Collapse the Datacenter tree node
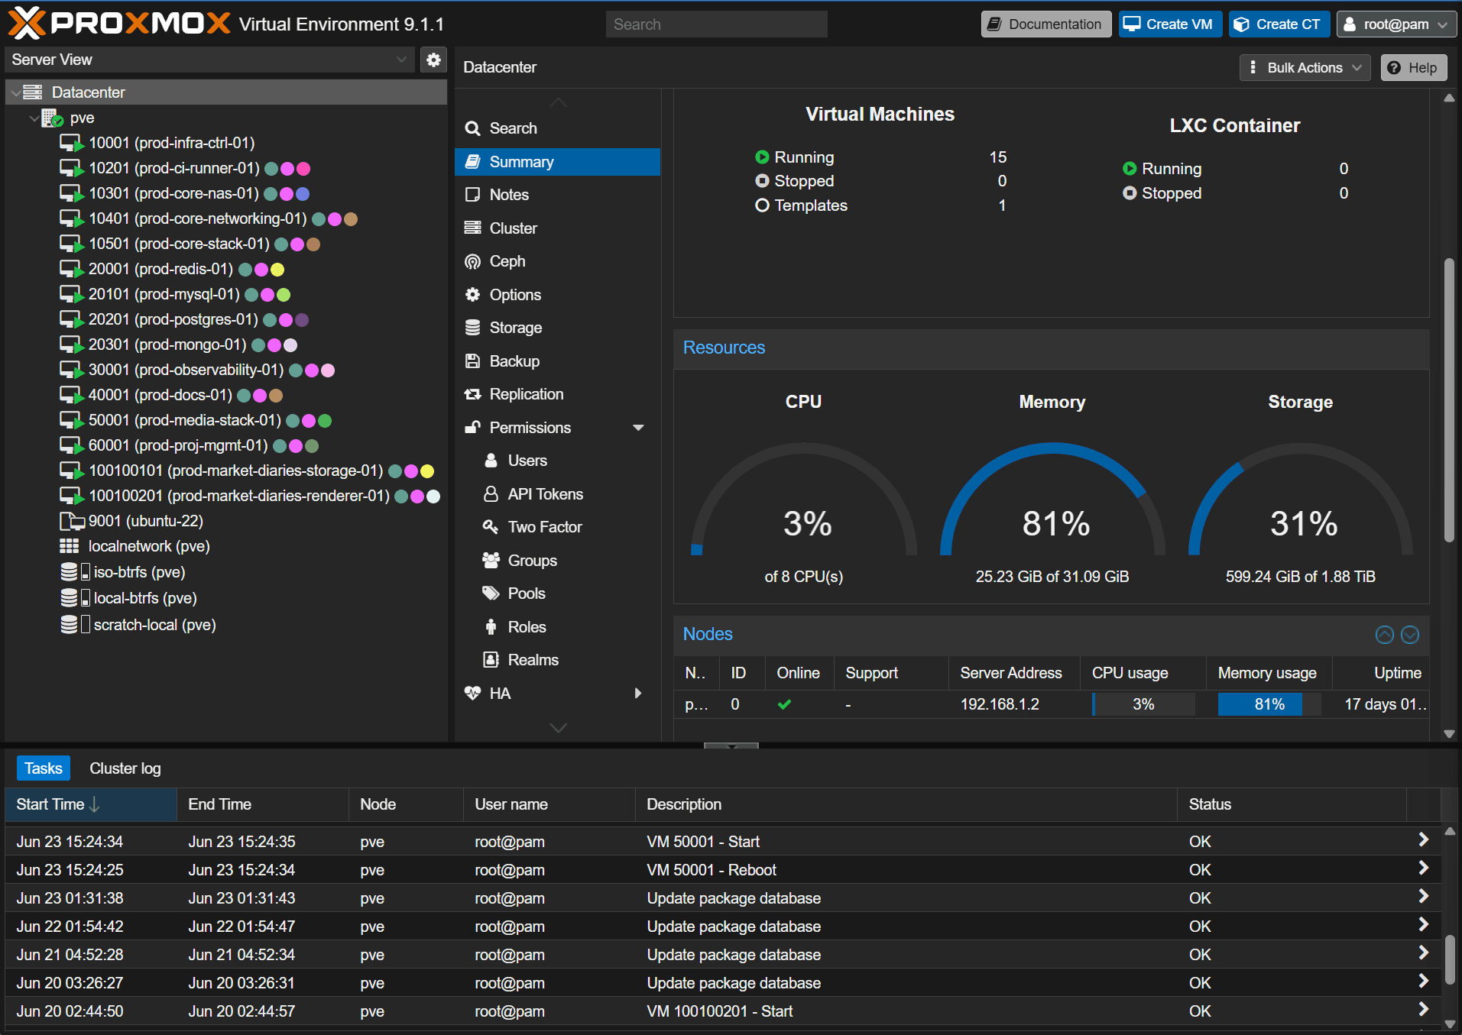1462x1035 pixels. 15,92
